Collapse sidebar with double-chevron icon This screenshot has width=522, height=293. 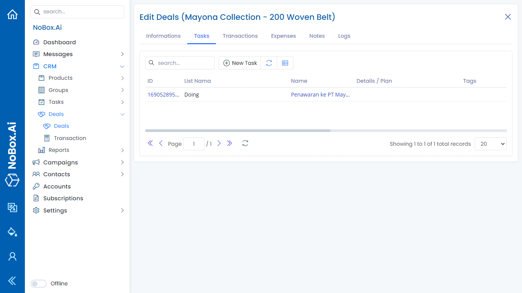click(12, 281)
